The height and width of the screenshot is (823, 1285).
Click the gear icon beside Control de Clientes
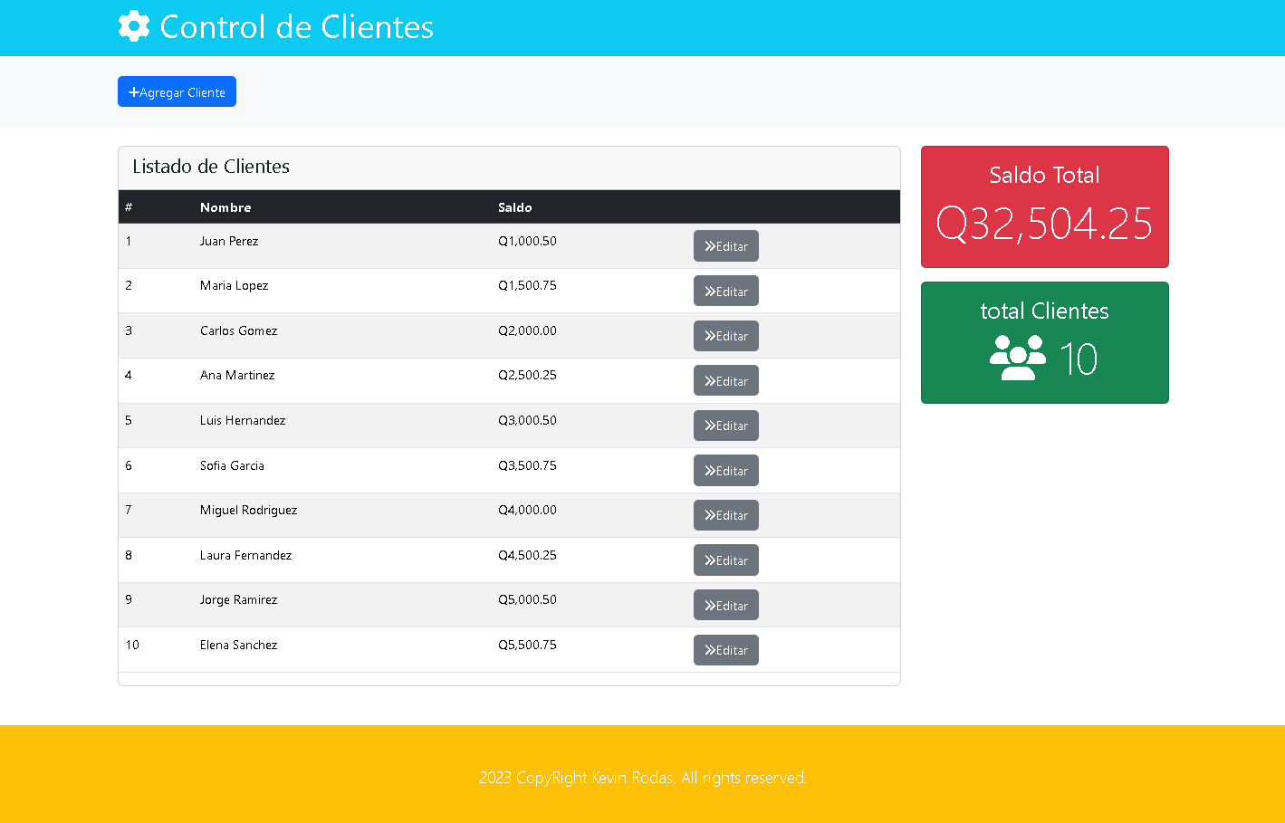coord(132,26)
